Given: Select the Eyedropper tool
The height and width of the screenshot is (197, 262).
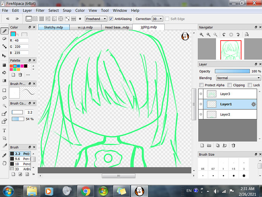Looking at the screenshot, I should point(4,155).
